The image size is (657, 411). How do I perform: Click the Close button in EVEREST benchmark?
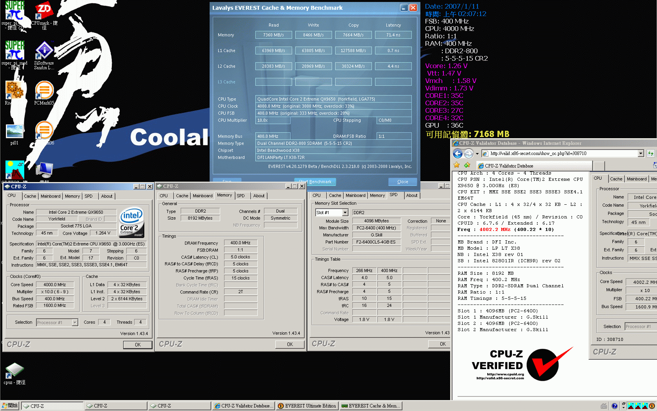(402, 182)
